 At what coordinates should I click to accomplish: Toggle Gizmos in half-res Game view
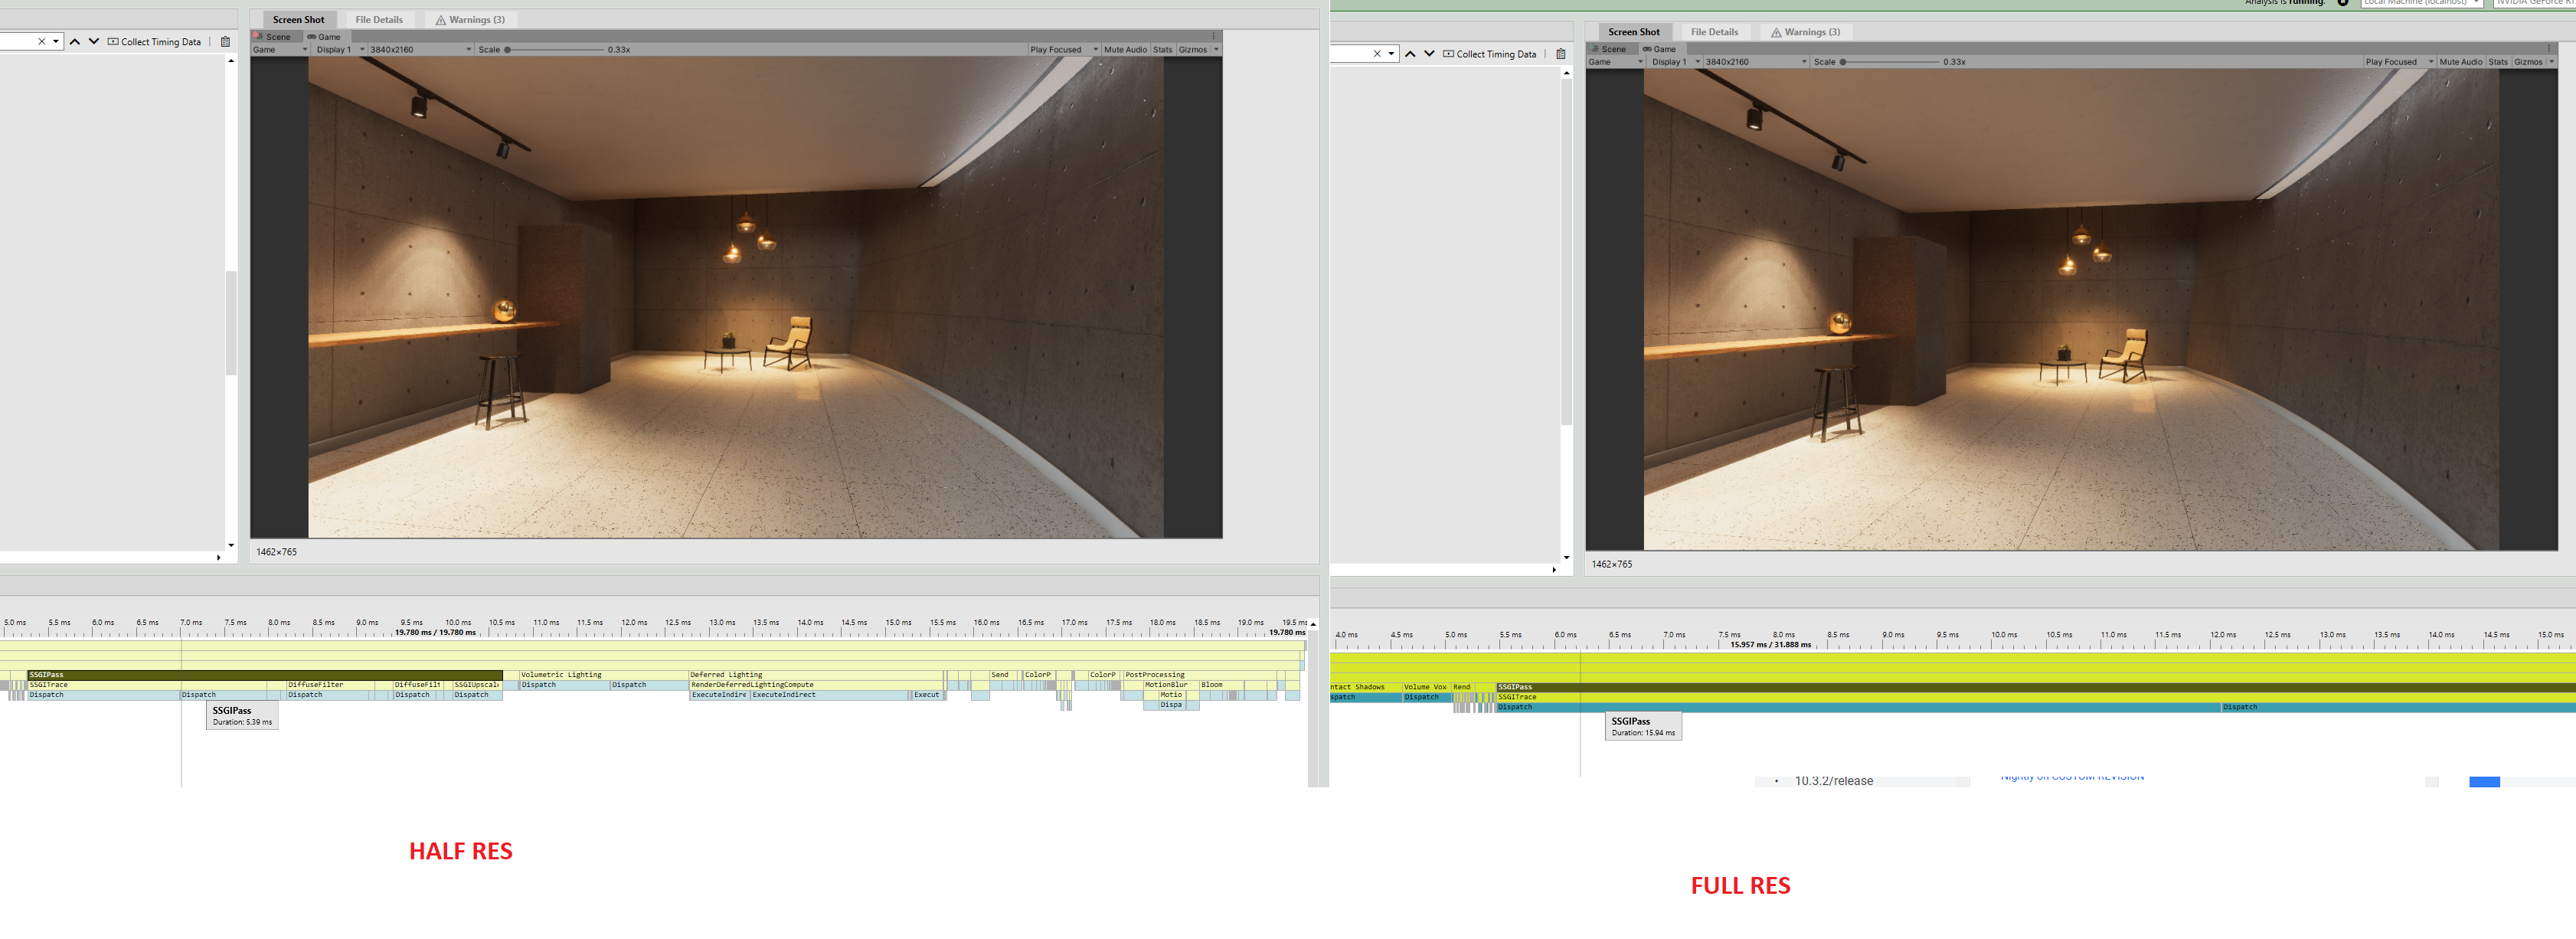[x=1192, y=50]
